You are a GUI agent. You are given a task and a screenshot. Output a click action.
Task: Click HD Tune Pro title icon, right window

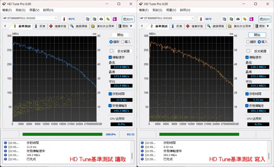click(141, 4)
